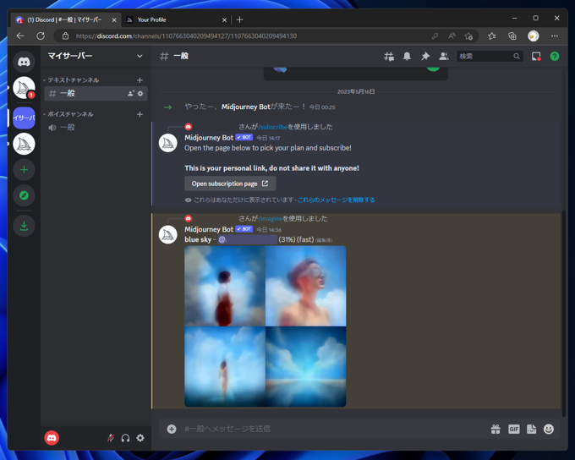The image size is (575, 460).
Task: Toggle the member list icon
Action: tap(444, 56)
